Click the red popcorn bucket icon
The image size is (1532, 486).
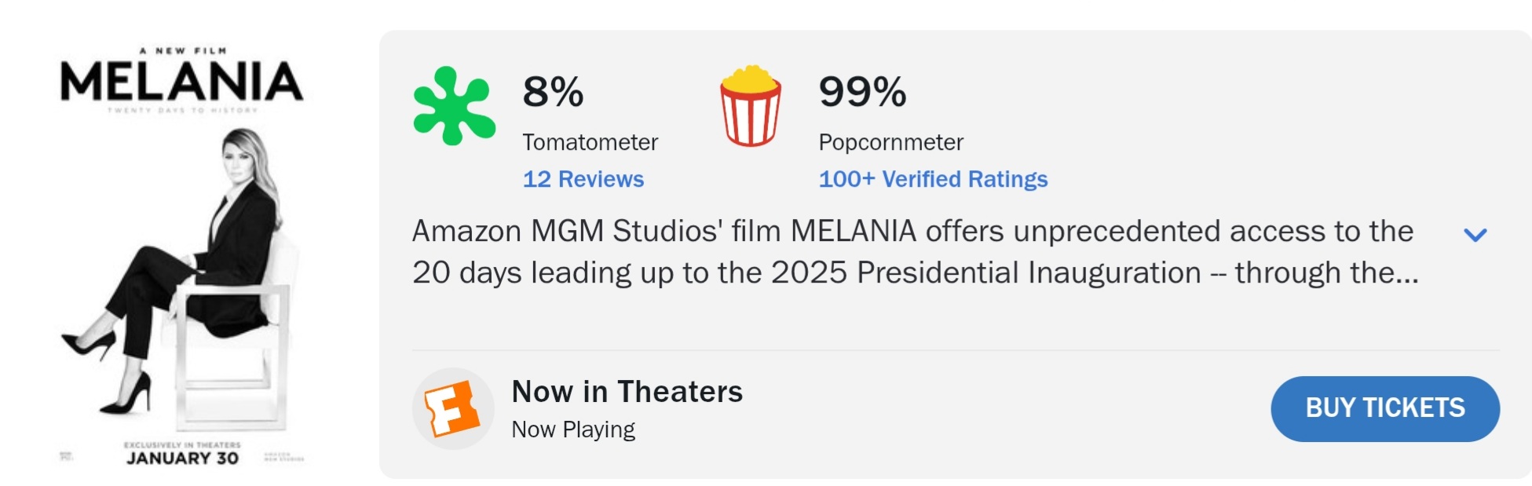coord(750,106)
